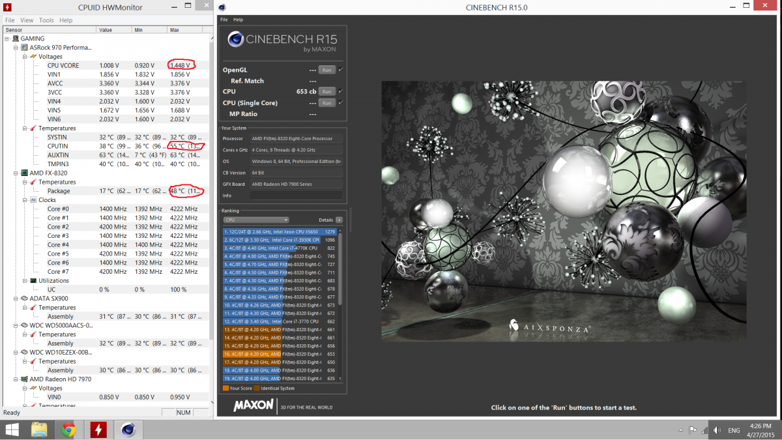This screenshot has height=440, width=782.
Task: Collapse the GAMING computer tree node
Action: click(7, 38)
